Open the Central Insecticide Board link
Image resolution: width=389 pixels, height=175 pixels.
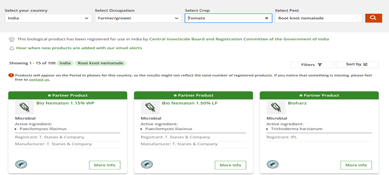[239, 39]
